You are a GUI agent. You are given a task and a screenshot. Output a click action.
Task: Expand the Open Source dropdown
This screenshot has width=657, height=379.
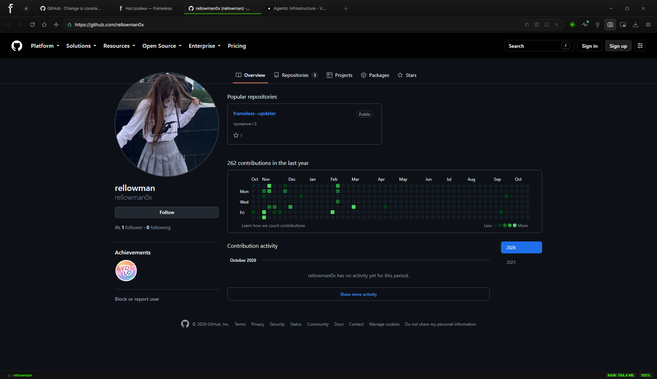click(162, 46)
